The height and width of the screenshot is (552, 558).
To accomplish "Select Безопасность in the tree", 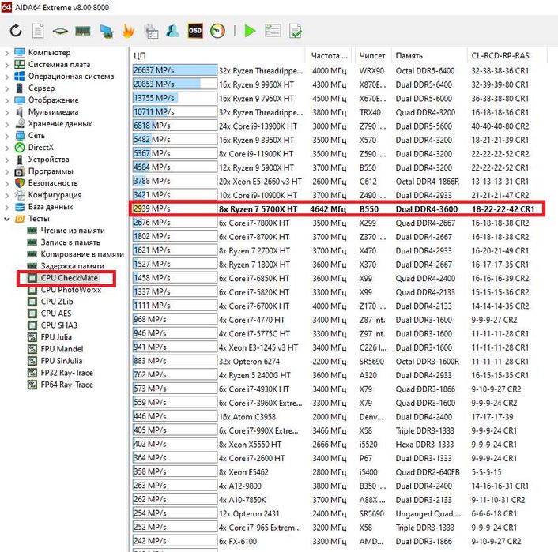I will [53, 182].
